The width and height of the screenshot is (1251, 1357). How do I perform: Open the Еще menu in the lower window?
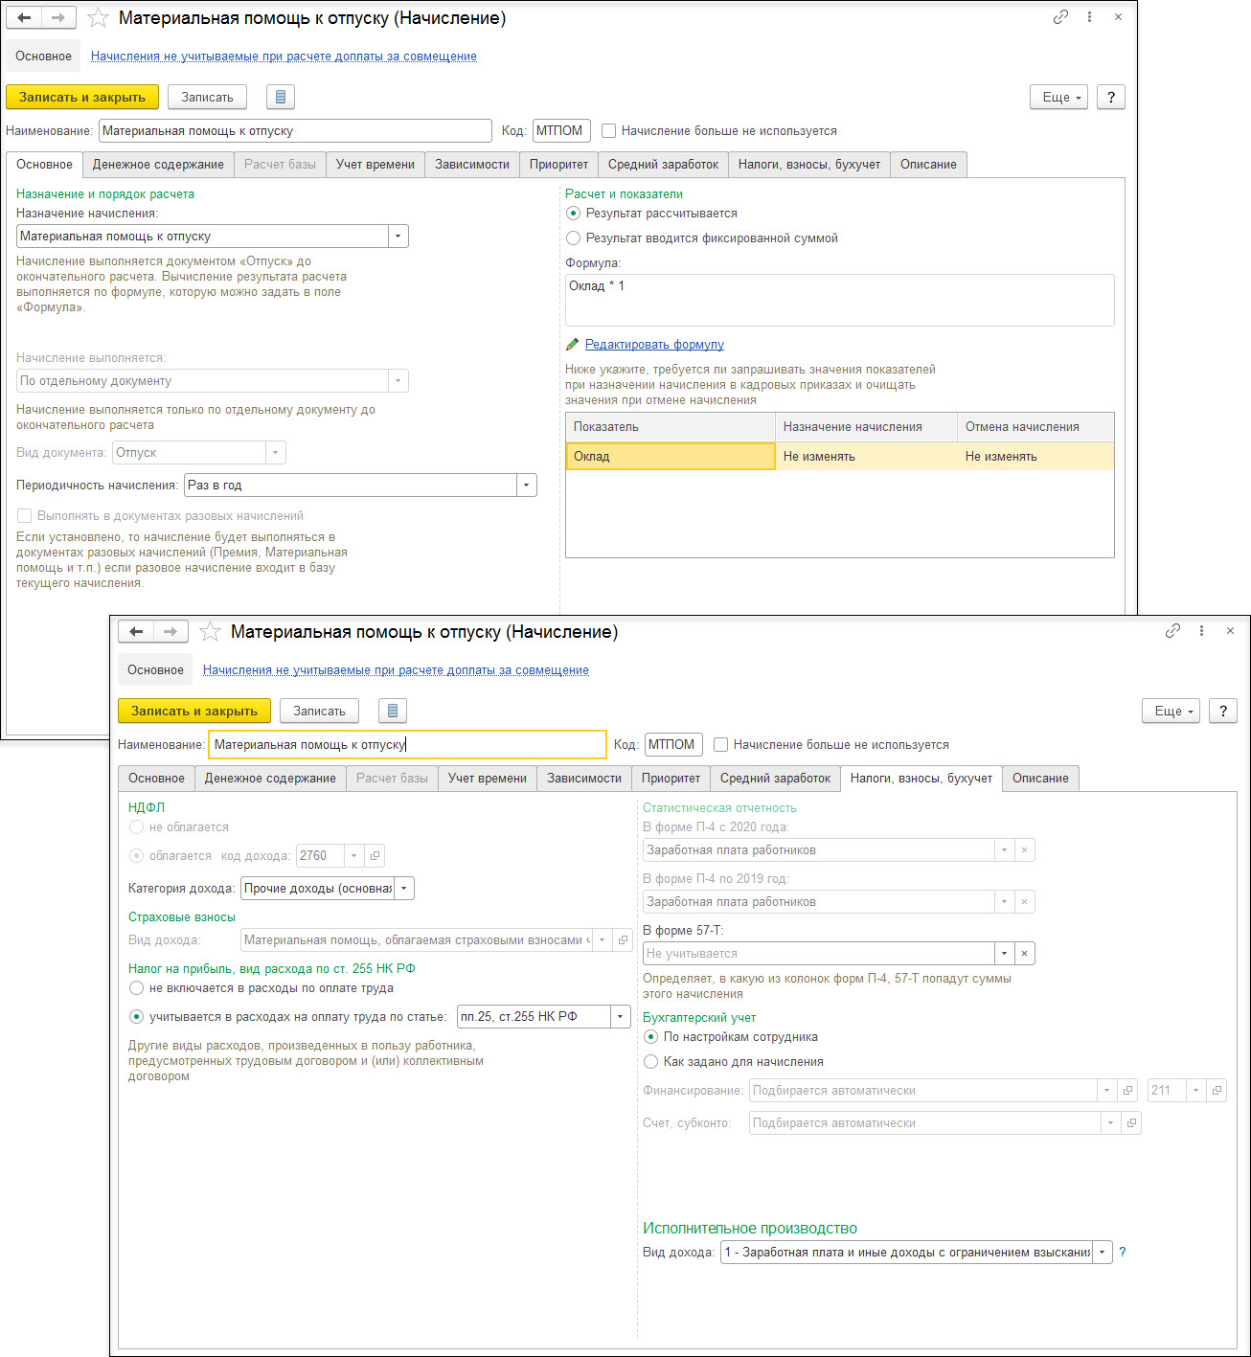click(x=1171, y=711)
